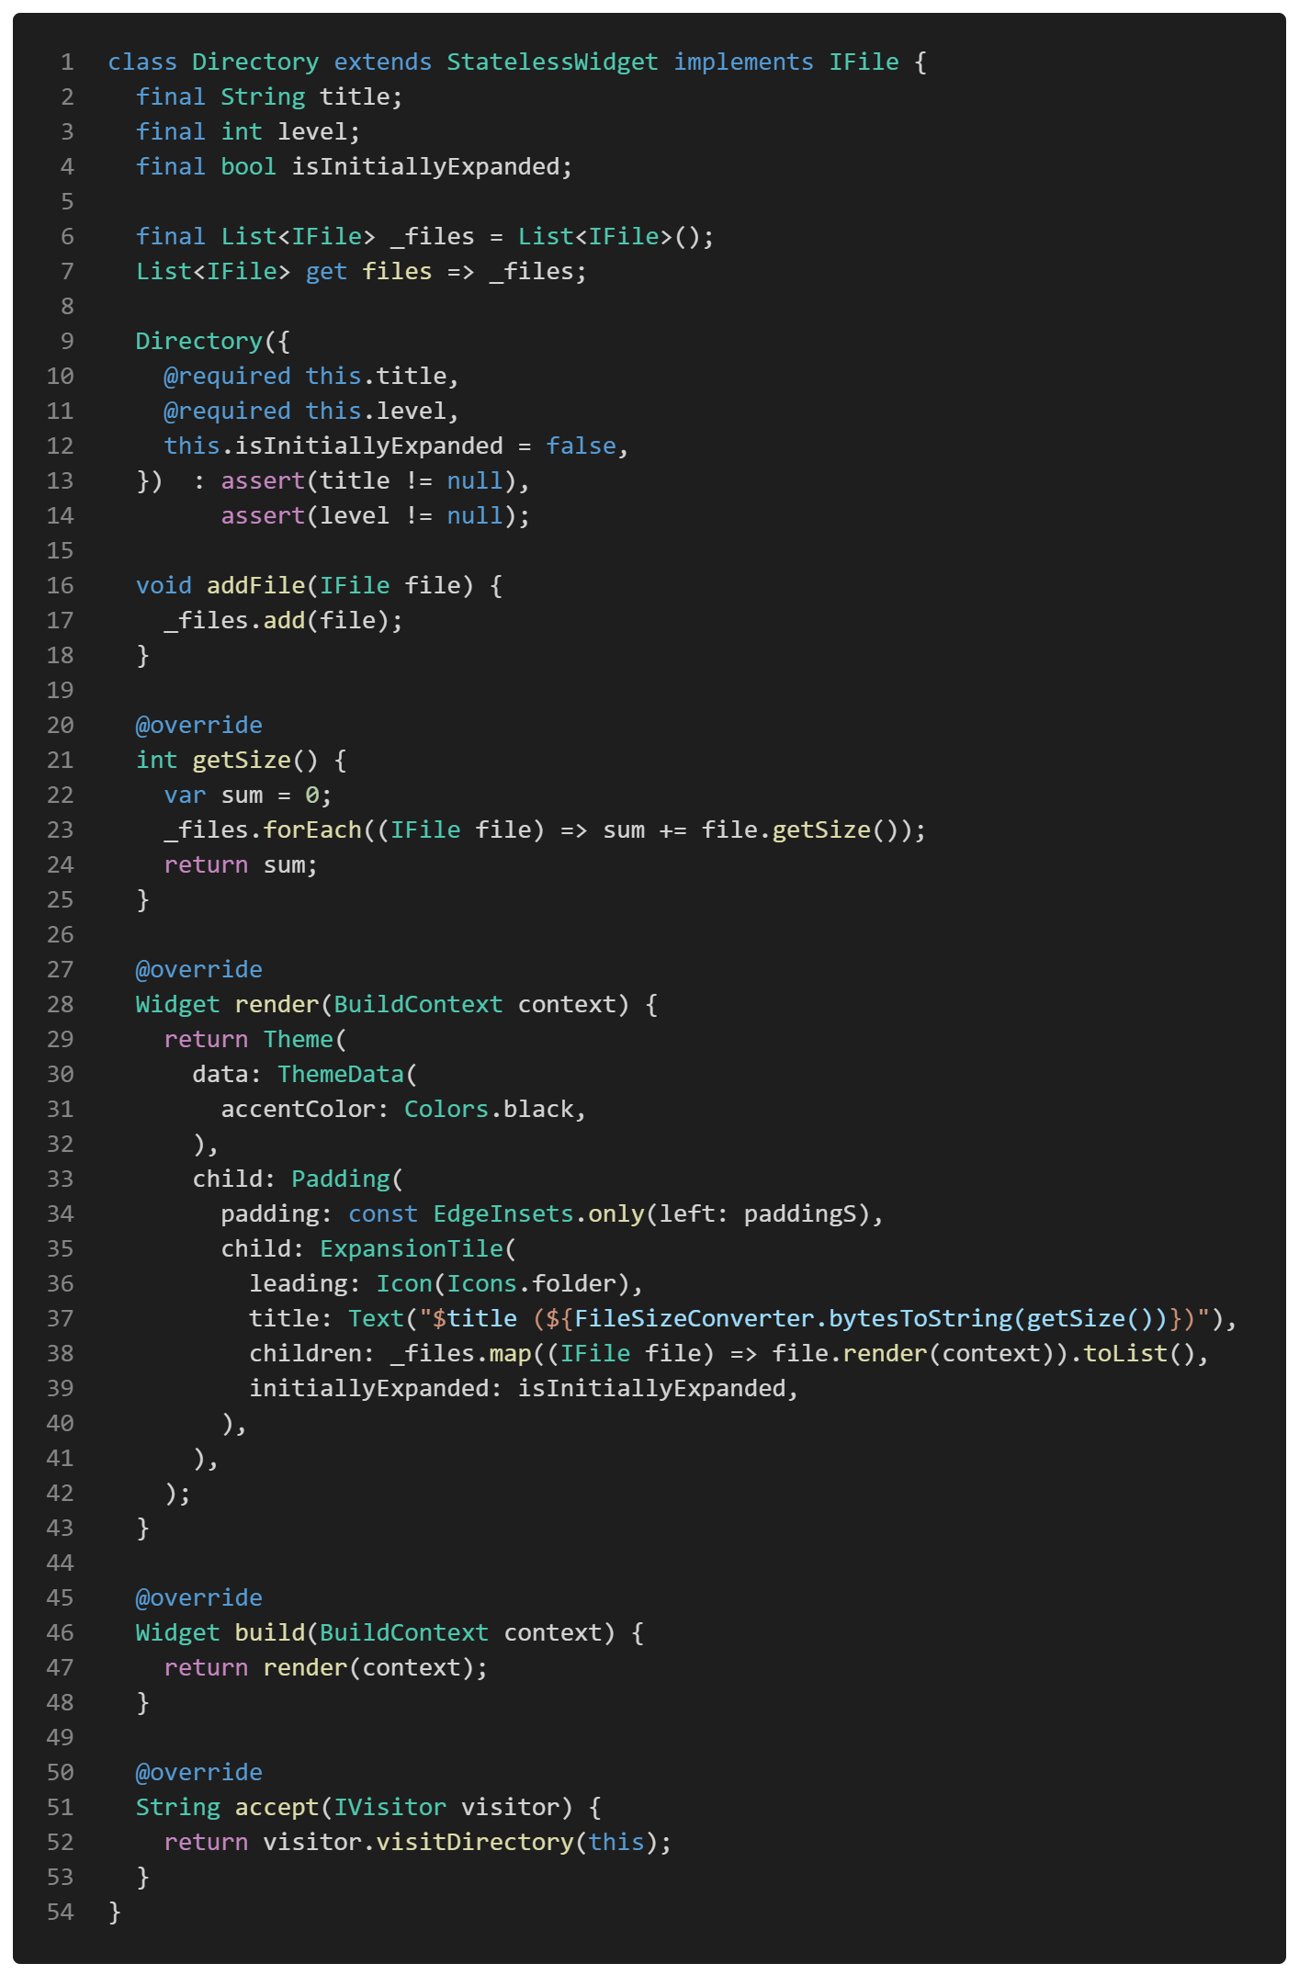This screenshot has height=1975, width=1299.
Task: Click 'ExpansionTile(' on line 35
Action: pyautogui.click(x=418, y=1249)
